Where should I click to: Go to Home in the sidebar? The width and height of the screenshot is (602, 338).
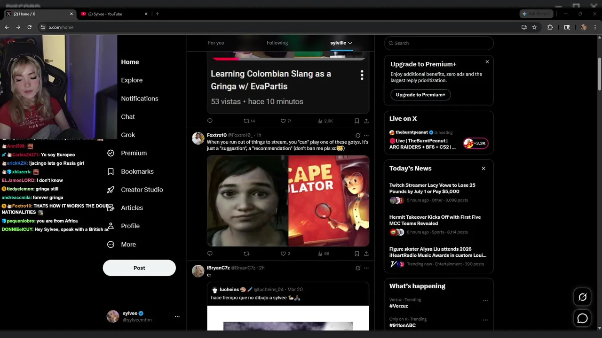coord(130,62)
